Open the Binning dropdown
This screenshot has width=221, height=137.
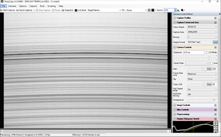click(x=202, y=37)
